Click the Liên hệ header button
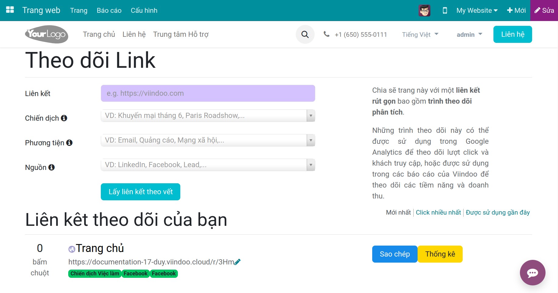Image resolution: width=558 pixels, height=293 pixels. pyautogui.click(x=513, y=34)
